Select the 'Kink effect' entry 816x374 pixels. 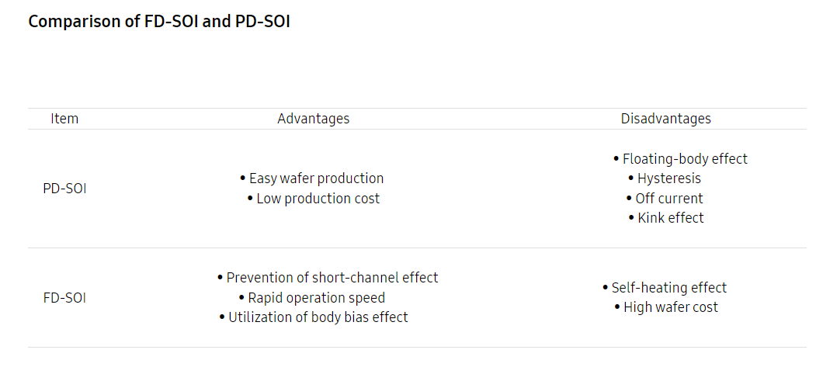click(x=671, y=218)
